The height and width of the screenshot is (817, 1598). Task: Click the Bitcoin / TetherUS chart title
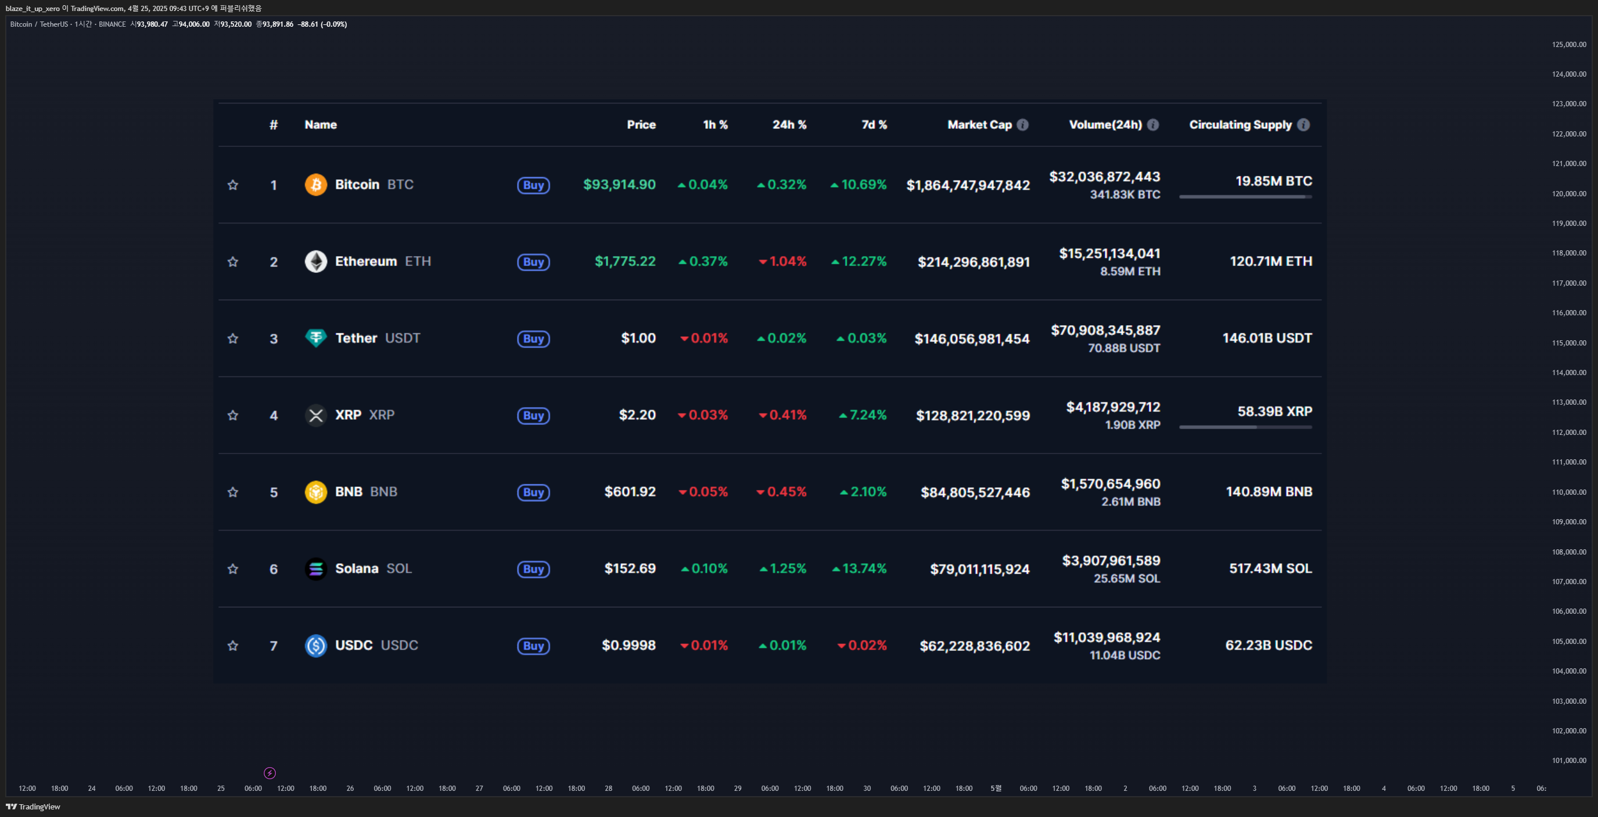tap(38, 24)
